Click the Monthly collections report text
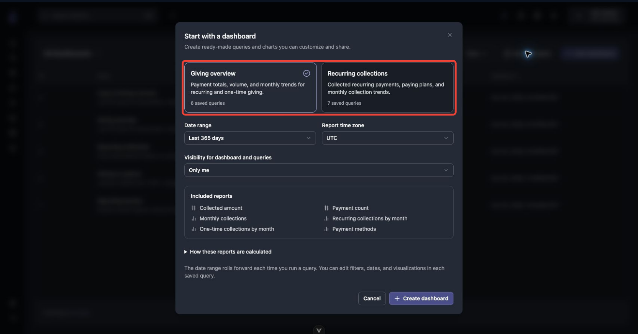638x334 pixels. point(223,219)
